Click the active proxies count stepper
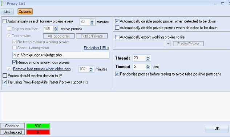The width and height of the screenshot is (230, 137). tap(56, 29)
